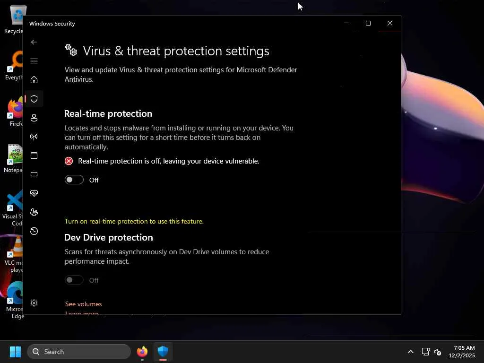Select Virus & threat protection shield icon
Image resolution: width=484 pixels, height=363 pixels.
pyautogui.click(x=34, y=99)
